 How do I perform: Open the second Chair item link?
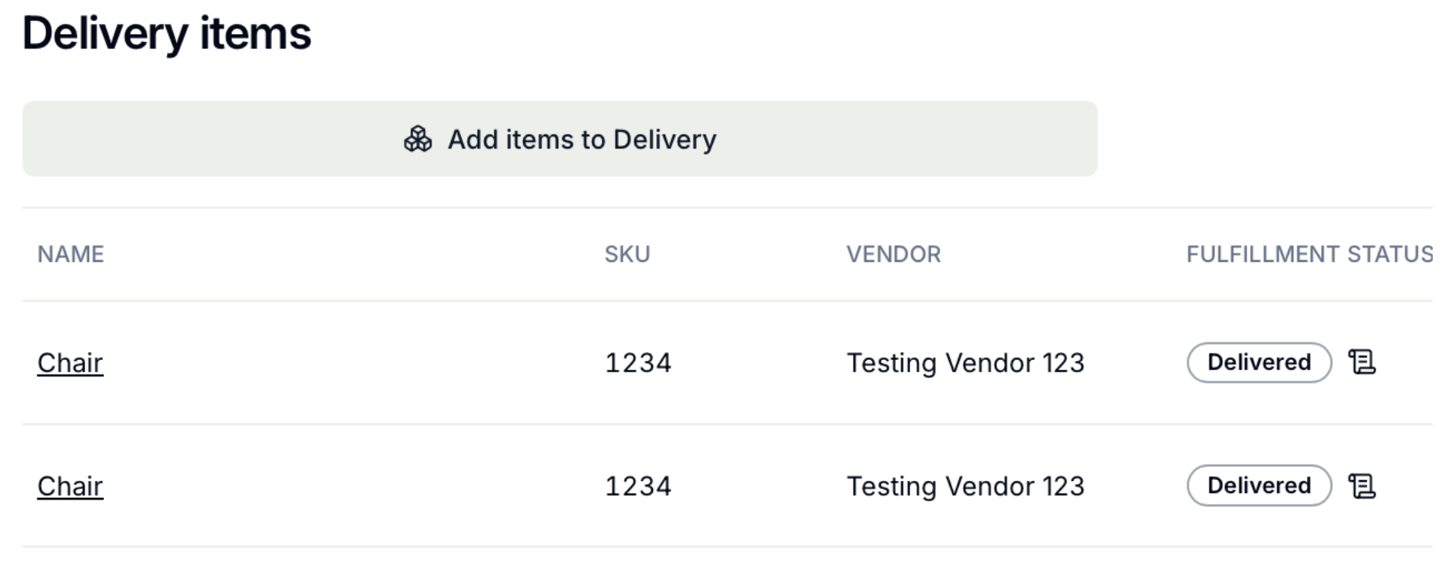pos(70,486)
